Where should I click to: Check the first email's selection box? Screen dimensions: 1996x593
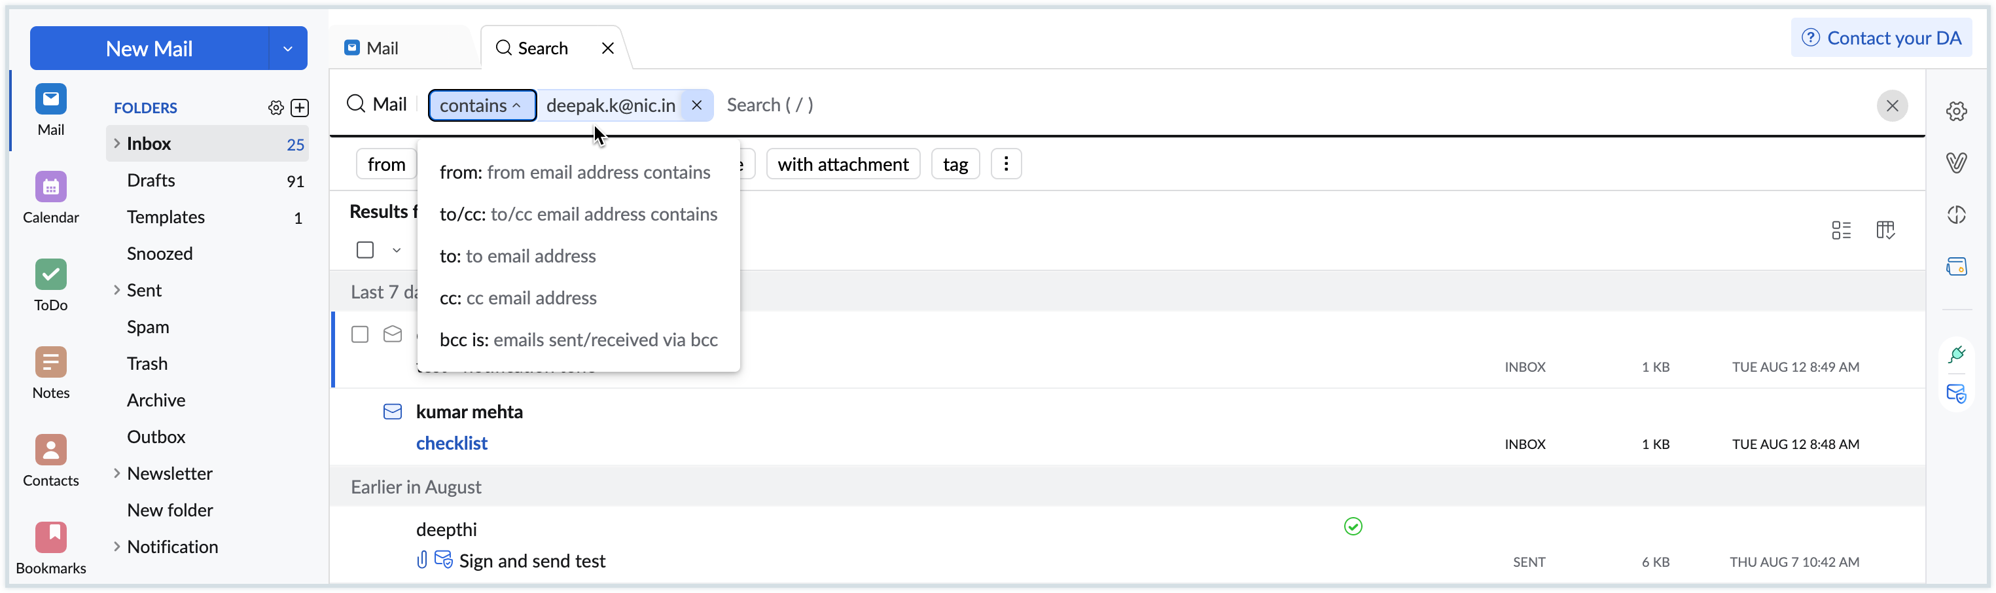pos(359,334)
